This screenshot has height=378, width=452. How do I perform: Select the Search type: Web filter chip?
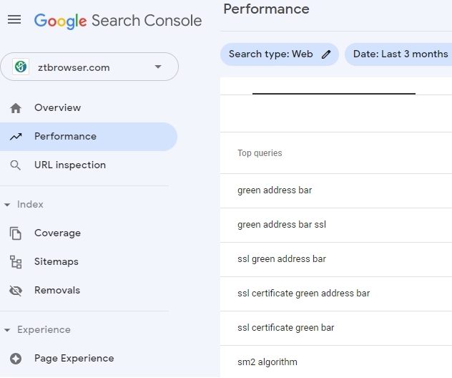point(271,54)
